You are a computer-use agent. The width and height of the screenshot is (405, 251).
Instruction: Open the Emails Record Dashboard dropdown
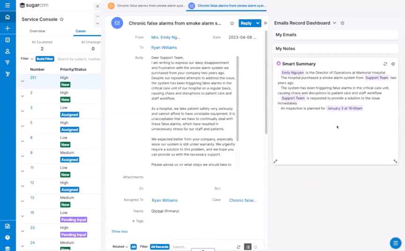(x=335, y=23)
